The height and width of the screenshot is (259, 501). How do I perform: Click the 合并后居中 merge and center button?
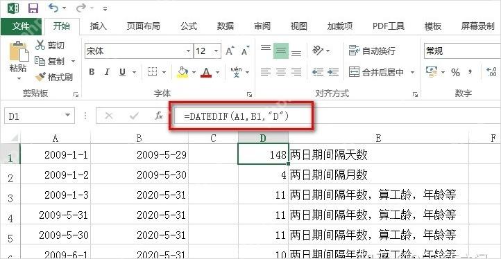376,72
